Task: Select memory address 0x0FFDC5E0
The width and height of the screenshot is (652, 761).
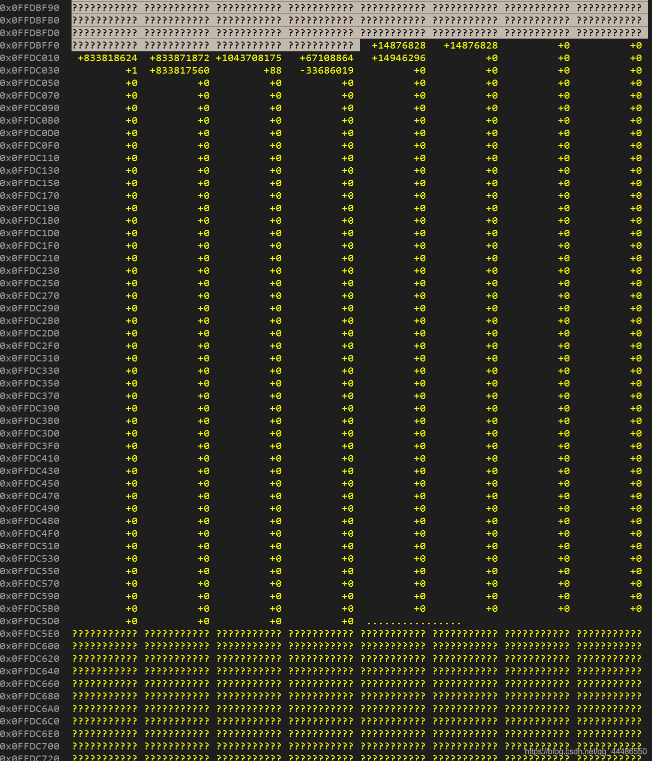Action: coord(30,634)
